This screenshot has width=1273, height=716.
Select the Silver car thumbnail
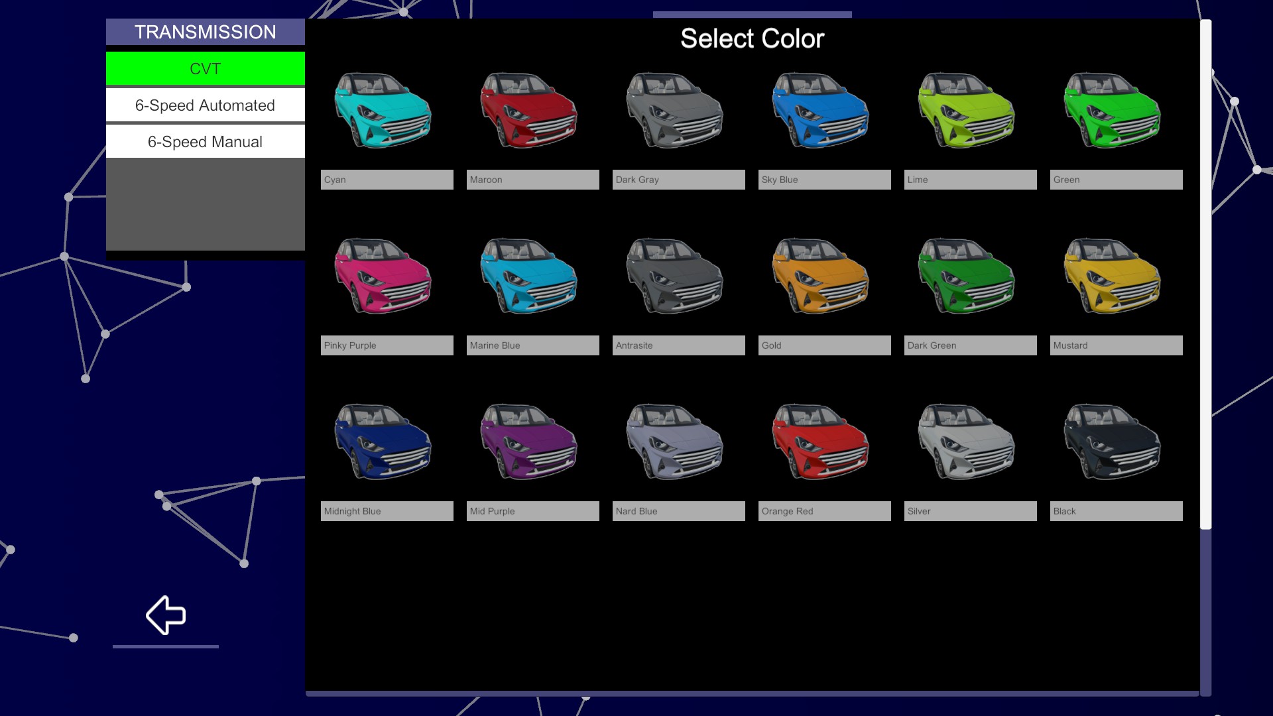[967, 442]
